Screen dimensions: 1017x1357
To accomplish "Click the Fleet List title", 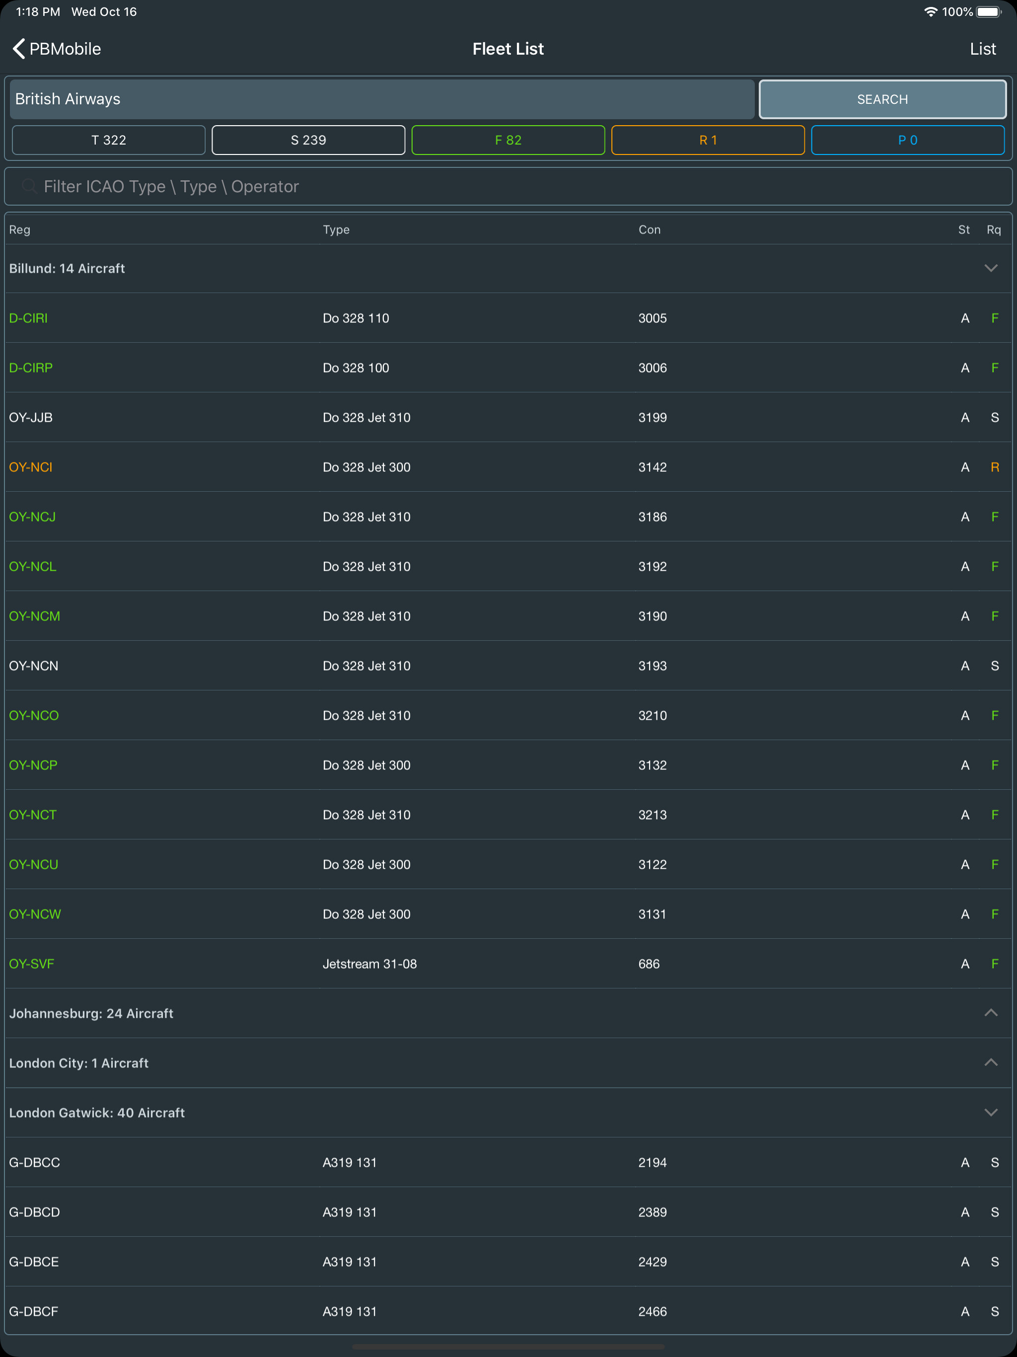I will [x=508, y=49].
